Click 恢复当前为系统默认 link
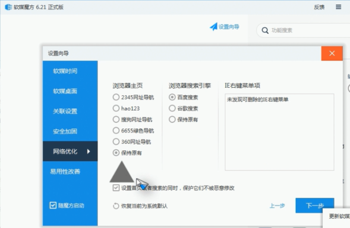Image resolution: width=350 pixels, height=228 pixels. point(144,206)
